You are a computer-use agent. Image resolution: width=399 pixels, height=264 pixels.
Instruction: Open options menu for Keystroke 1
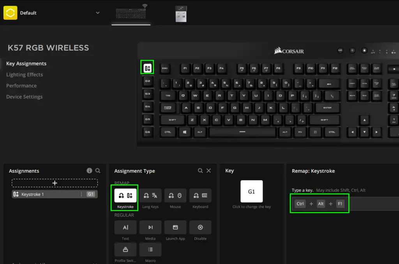pos(81,194)
